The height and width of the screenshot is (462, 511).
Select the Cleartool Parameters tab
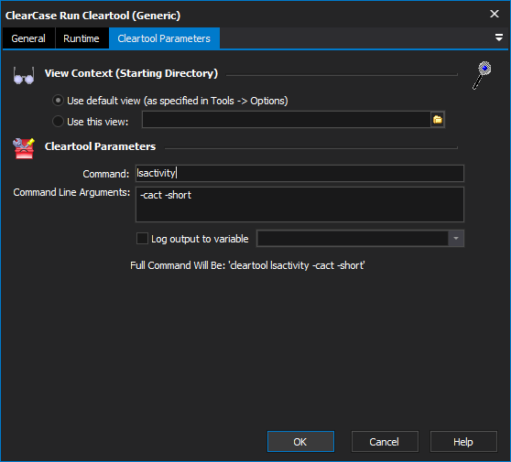click(164, 38)
